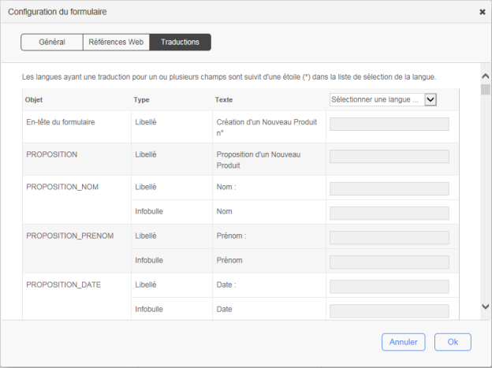Click PROPOSITION_PRENOM Infobulle translation field

[x=389, y=262]
